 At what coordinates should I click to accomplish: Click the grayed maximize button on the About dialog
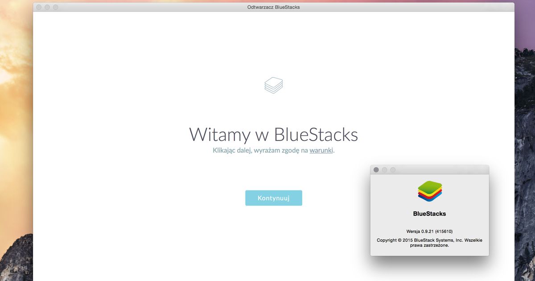coord(393,169)
